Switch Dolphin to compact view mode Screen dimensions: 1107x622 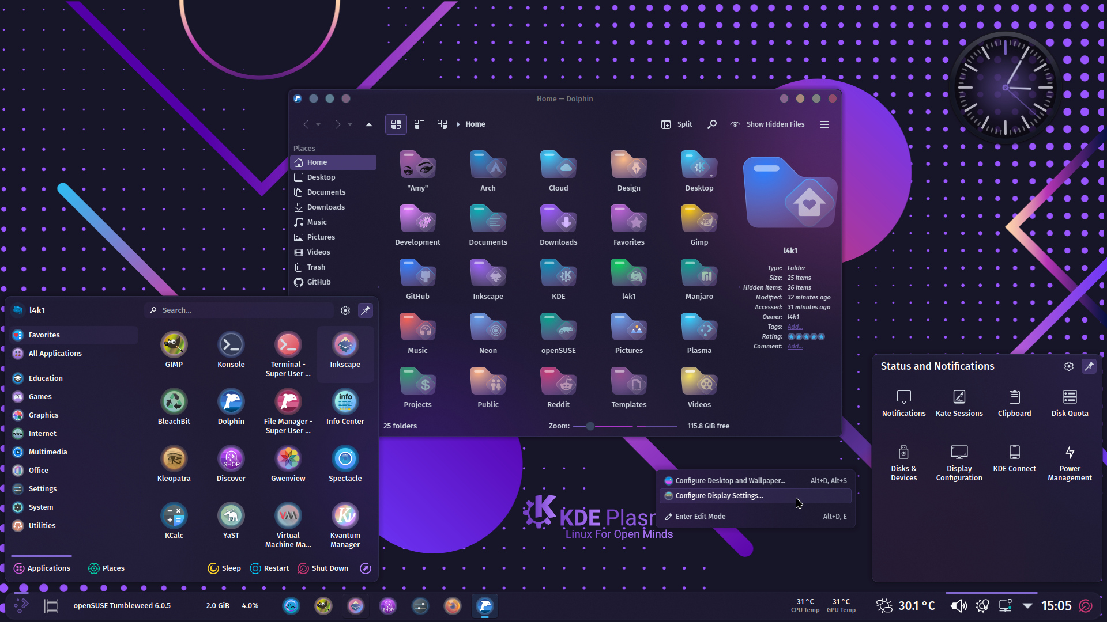click(x=419, y=124)
